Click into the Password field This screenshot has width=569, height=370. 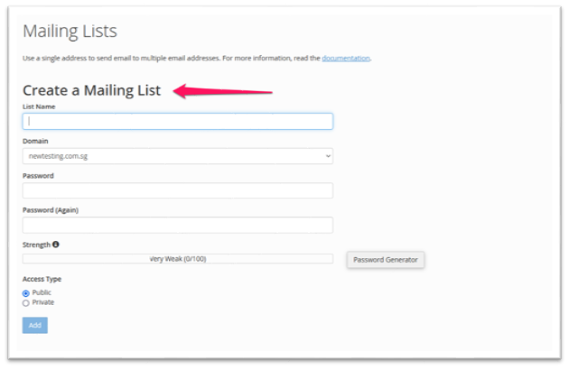click(178, 190)
